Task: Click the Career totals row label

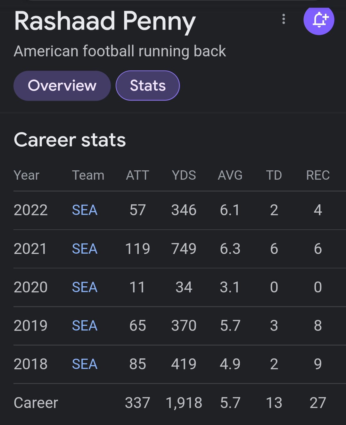Action: (36, 403)
